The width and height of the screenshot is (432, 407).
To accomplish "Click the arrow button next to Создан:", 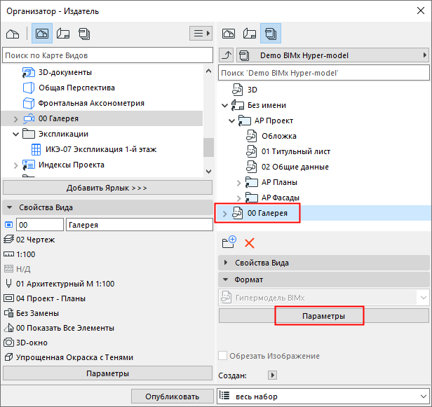I will 272,375.
